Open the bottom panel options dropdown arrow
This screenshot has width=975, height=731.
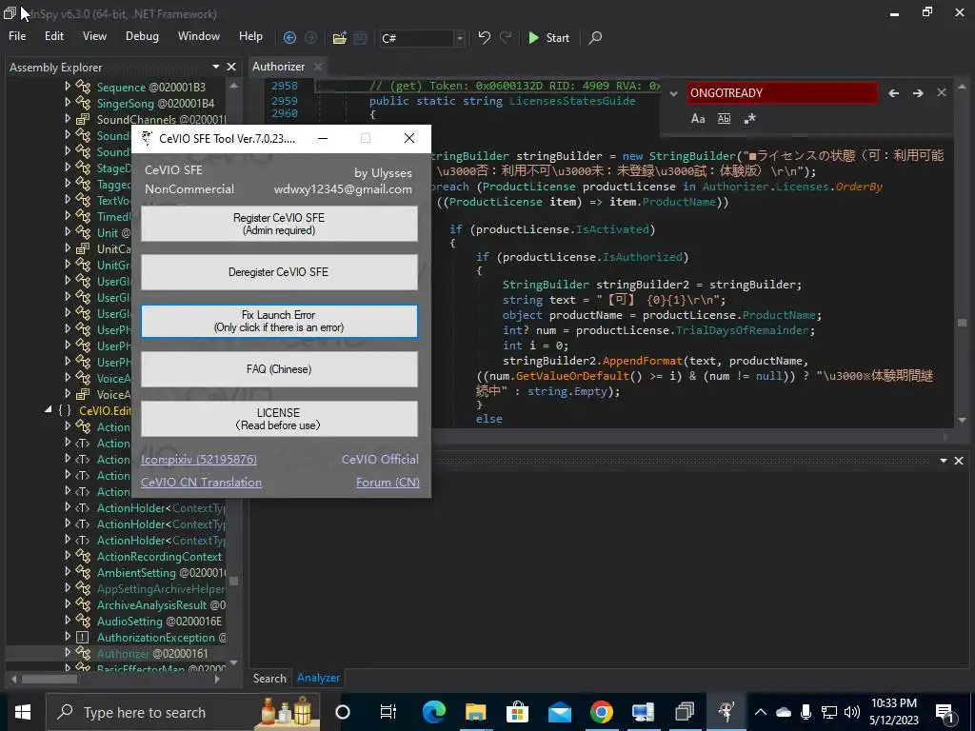(944, 461)
